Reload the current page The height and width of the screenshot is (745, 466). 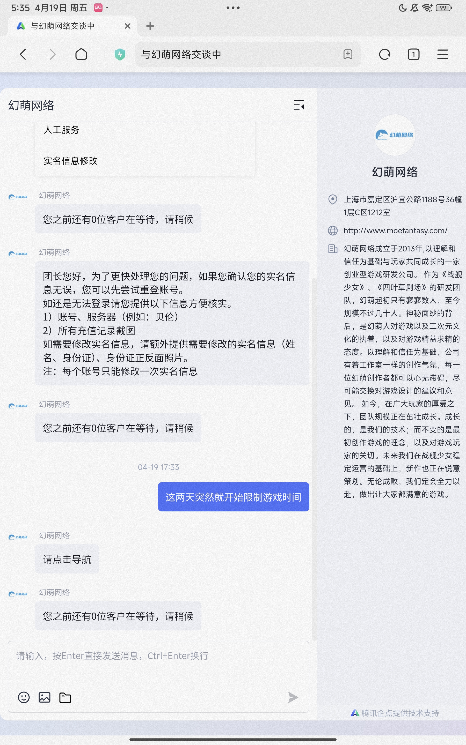(x=384, y=55)
